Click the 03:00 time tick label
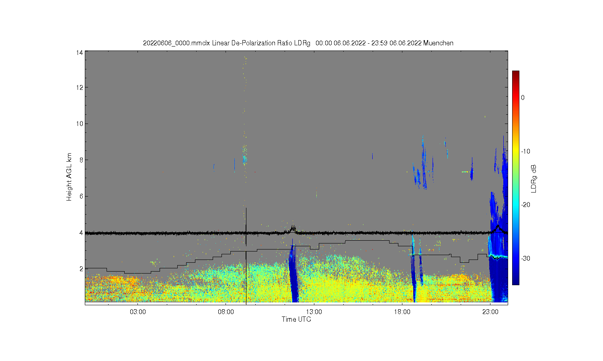 point(138,312)
